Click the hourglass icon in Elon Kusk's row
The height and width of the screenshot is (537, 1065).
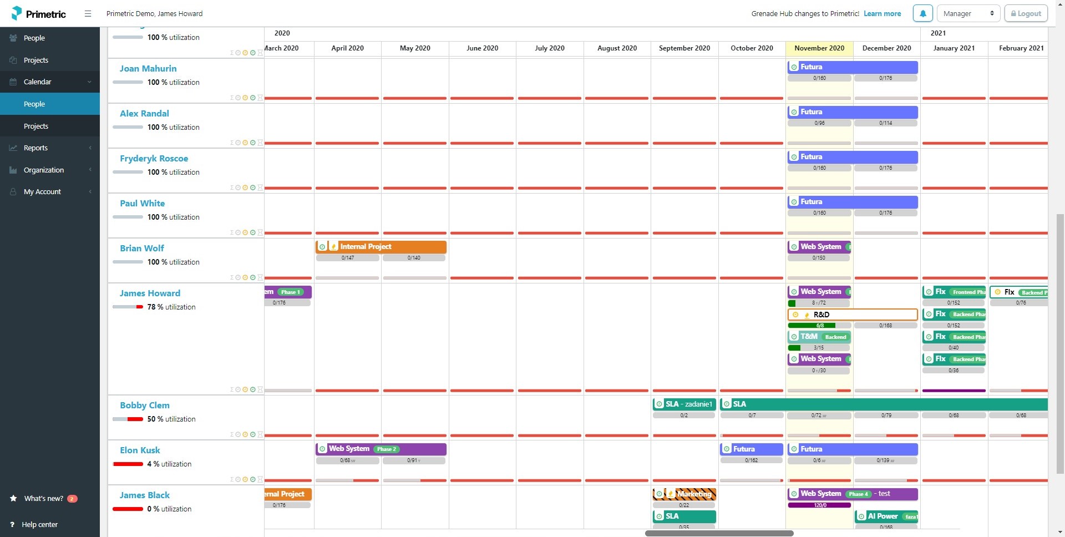(260, 480)
